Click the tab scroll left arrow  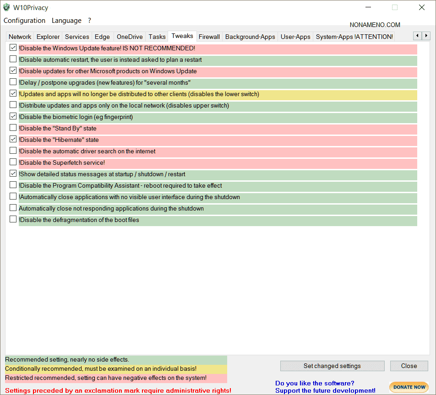click(417, 36)
